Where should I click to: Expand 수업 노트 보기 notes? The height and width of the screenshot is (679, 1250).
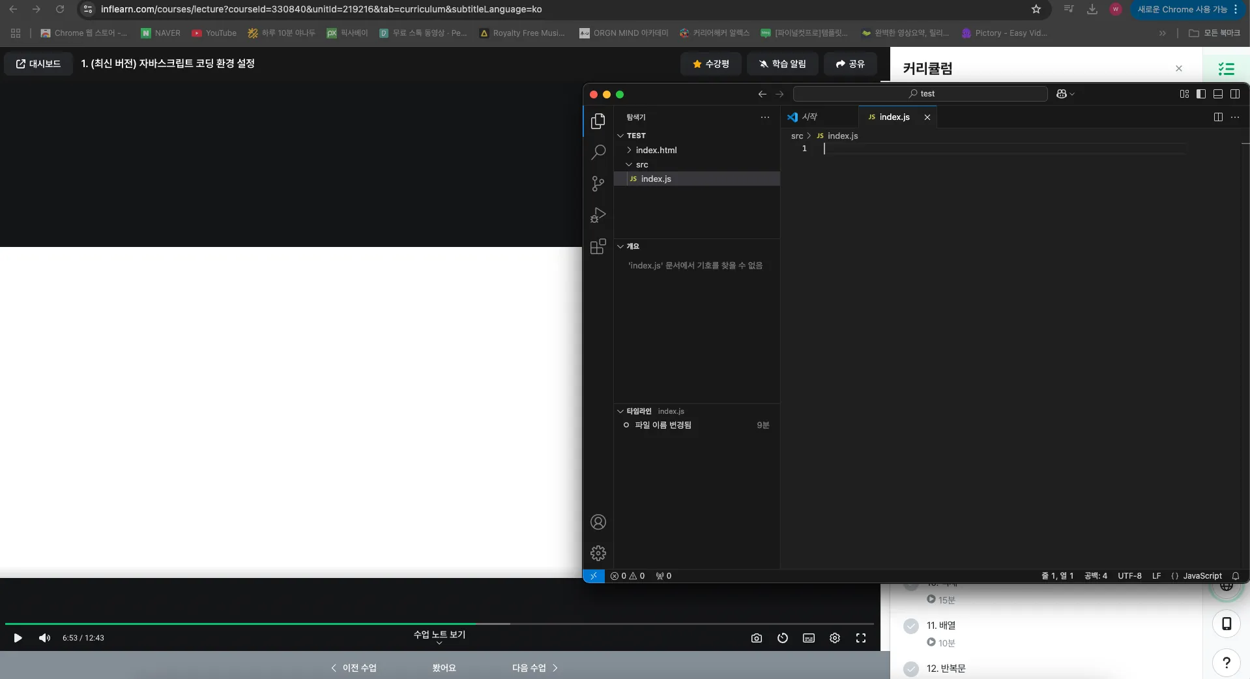pos(439,637)
